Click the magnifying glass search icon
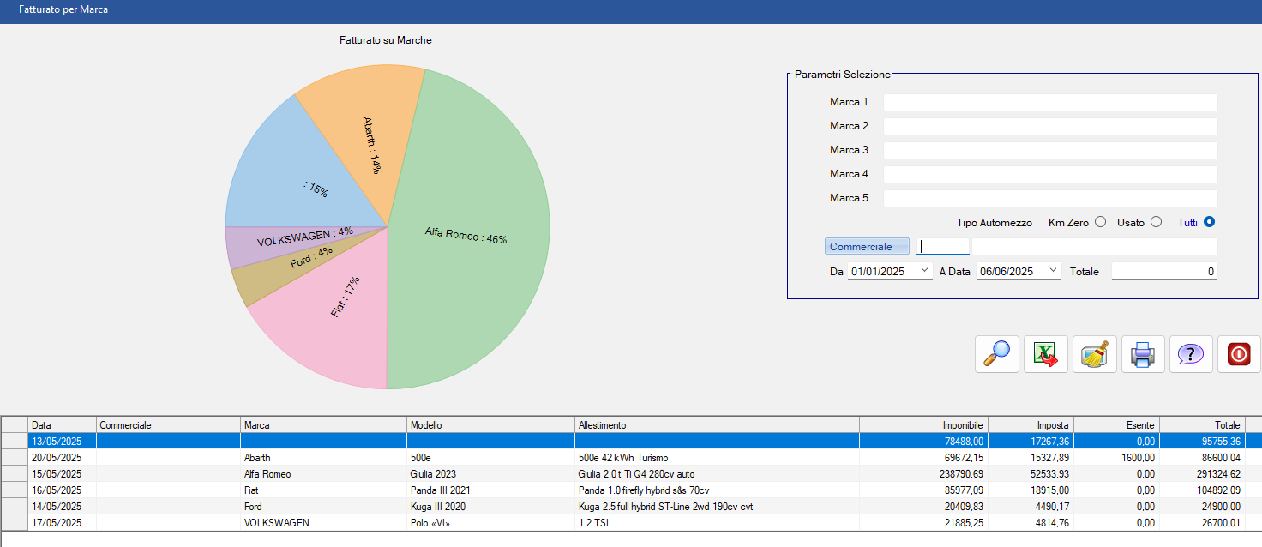This screenshot has height=547, width=1262. coord(996,354)
